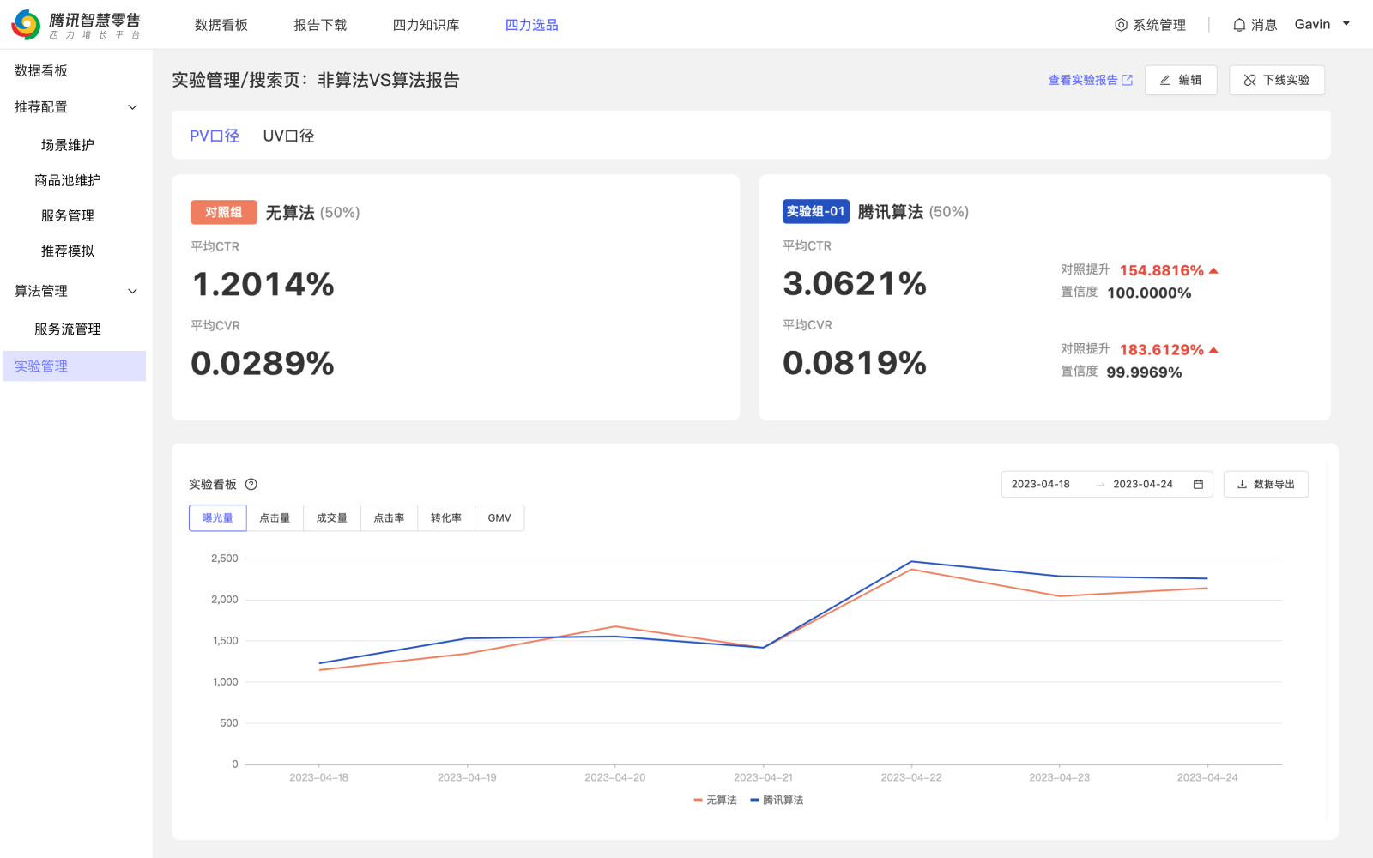Switch to the UV口径 tab
This screenshot has height=858, width=1373.
(x=288, y=136)
